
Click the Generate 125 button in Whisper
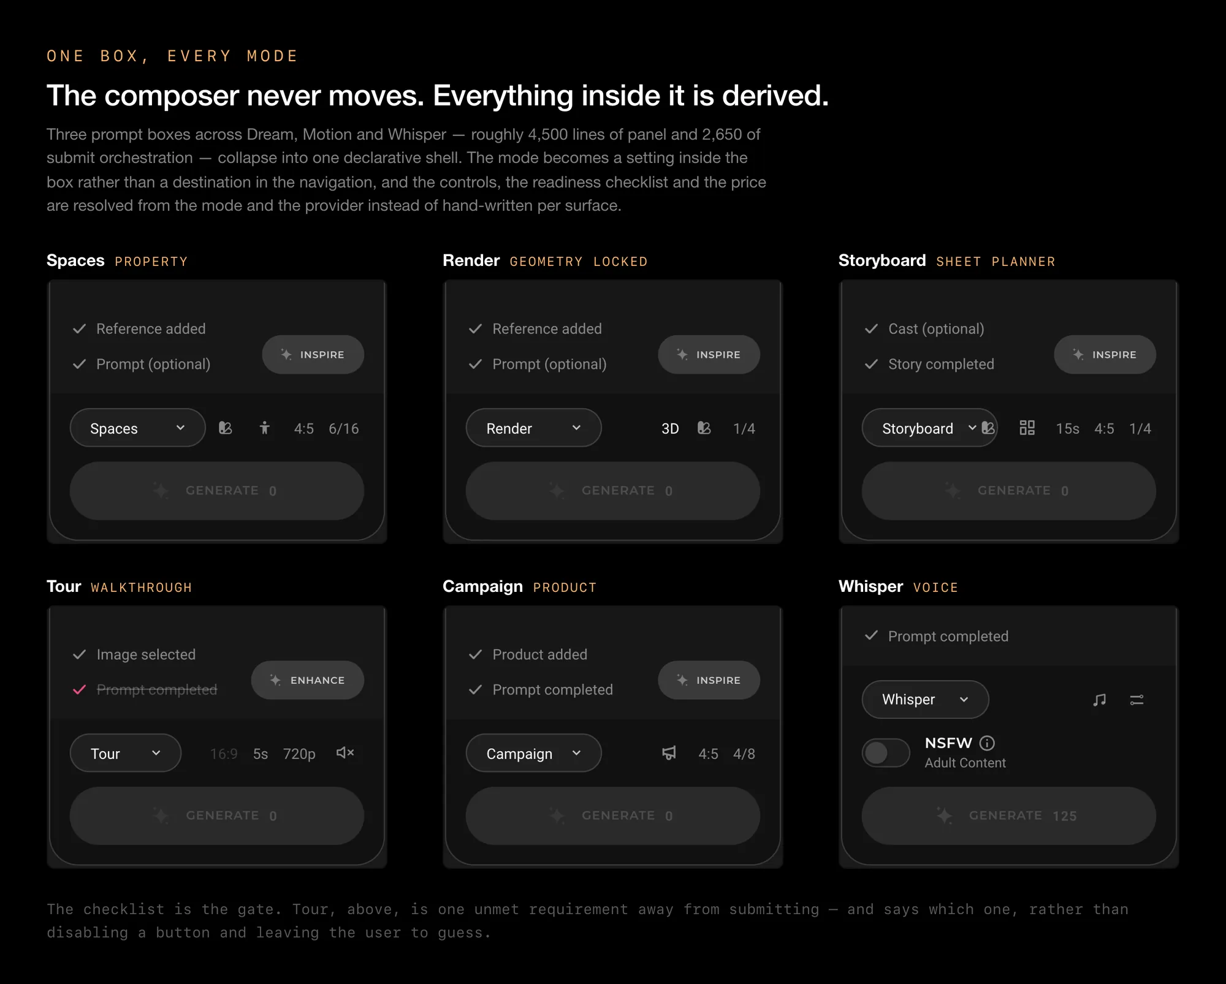click(1008, 816)
